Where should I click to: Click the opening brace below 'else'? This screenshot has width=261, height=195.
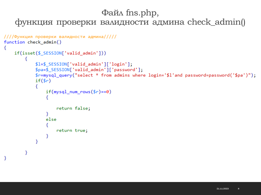[47, 125]
